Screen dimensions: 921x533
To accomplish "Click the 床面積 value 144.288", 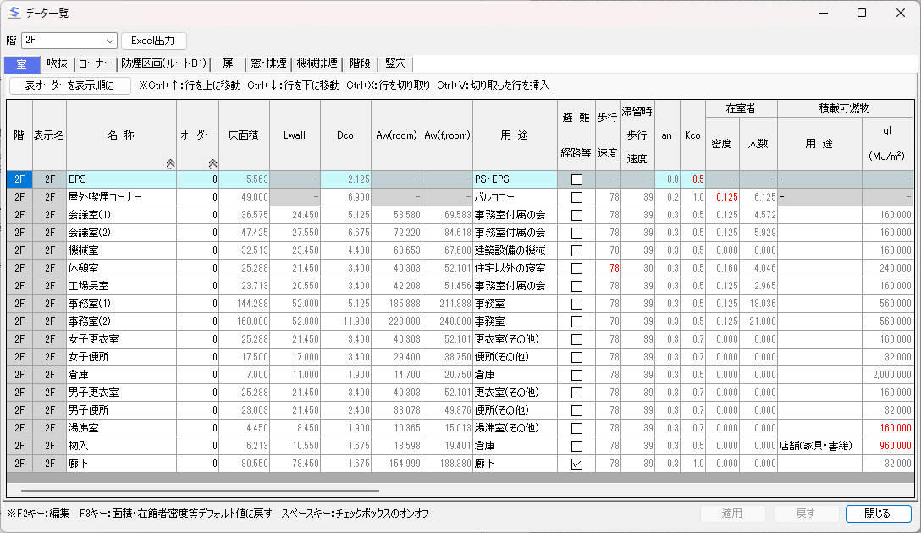I will [245, 304].
